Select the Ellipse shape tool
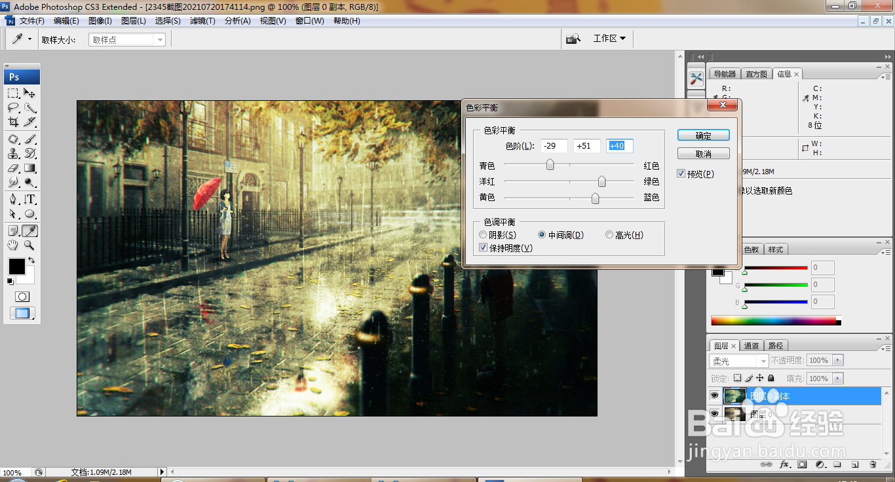Screen dimensions: 895x482 (x=29, y=213)
